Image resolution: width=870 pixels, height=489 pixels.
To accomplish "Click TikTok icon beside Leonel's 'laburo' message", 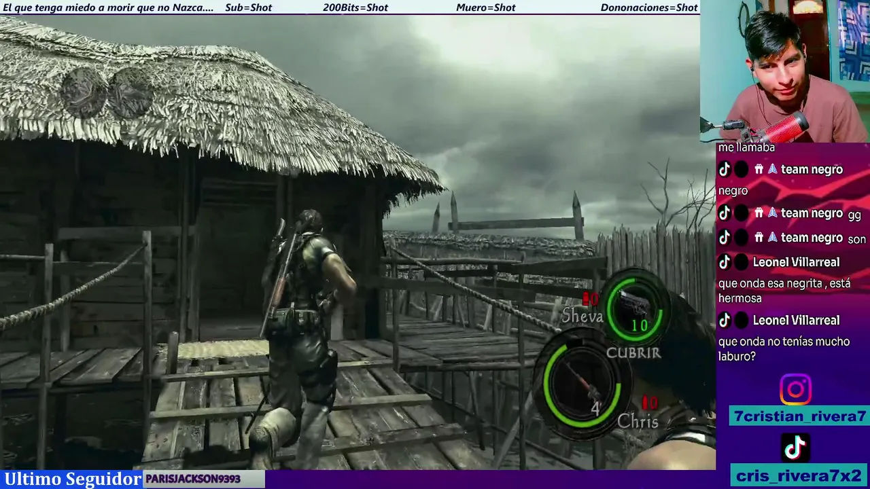I will (x=725, y=321).
